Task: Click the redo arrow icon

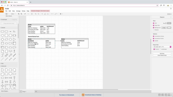Action: point(28,14)
